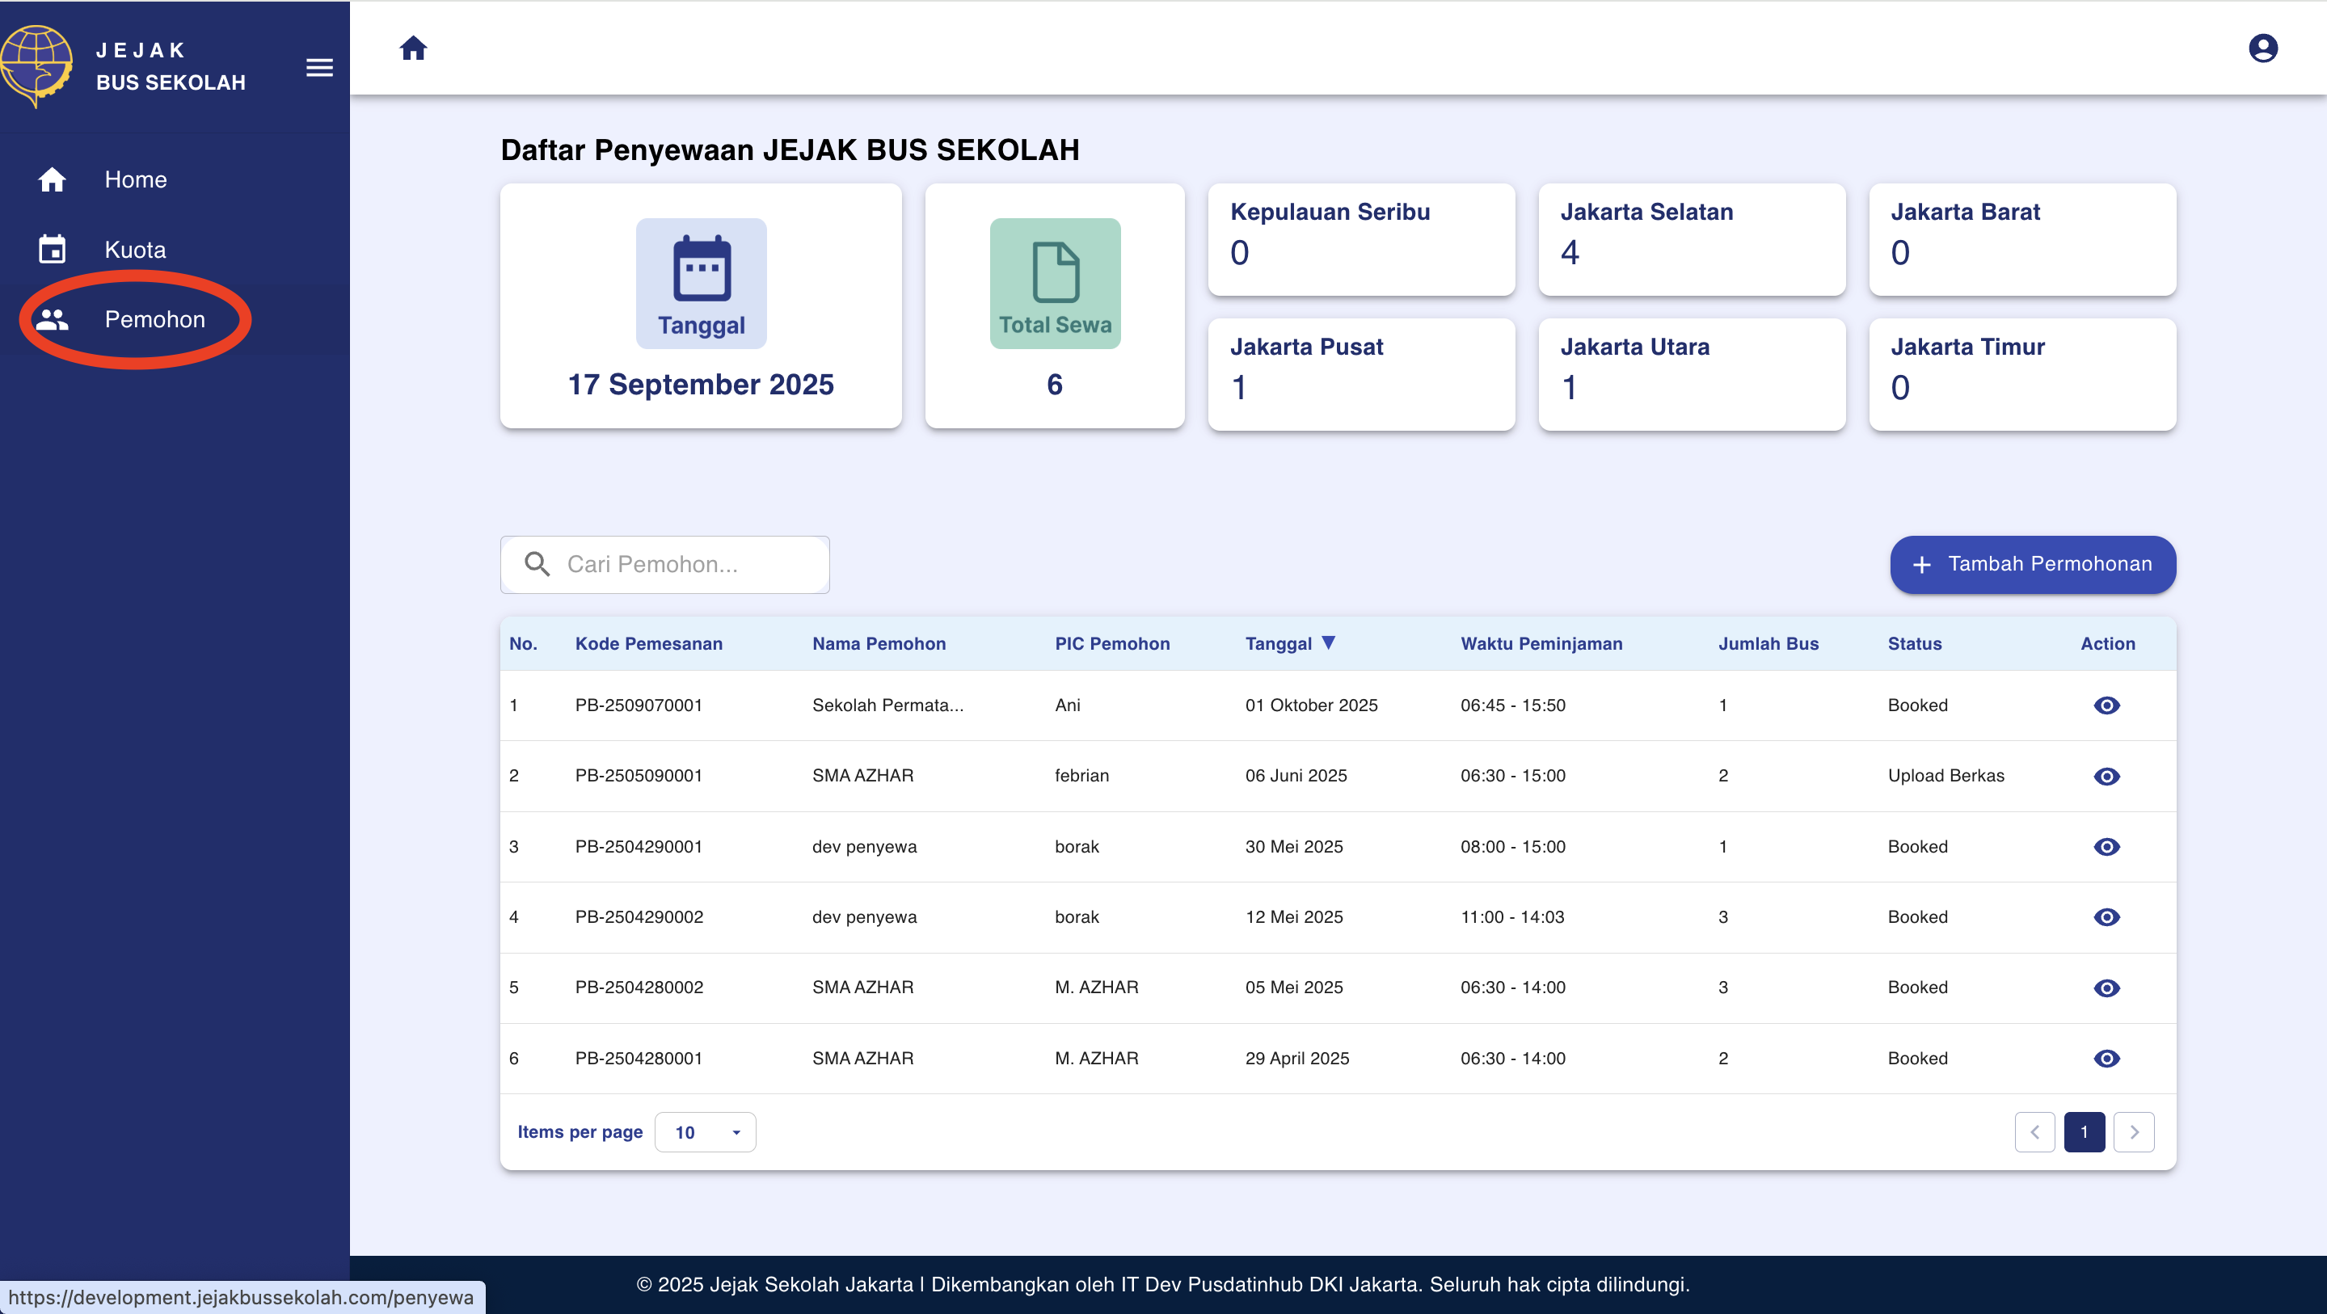
Task: Select Pemohon in the sidebar menu
Action: click(154, 320)
